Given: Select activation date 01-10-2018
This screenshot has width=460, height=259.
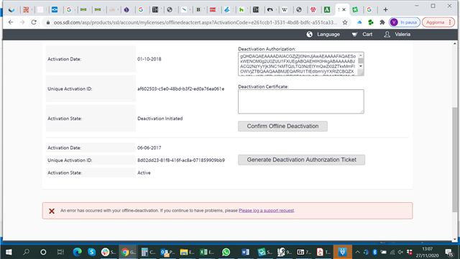Looking at the screenshot, I should coord(149,59).
